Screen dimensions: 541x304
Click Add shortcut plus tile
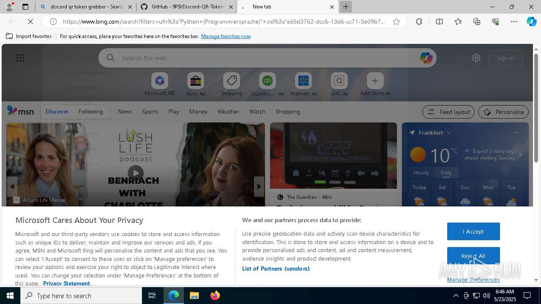[x=375, y=84]
